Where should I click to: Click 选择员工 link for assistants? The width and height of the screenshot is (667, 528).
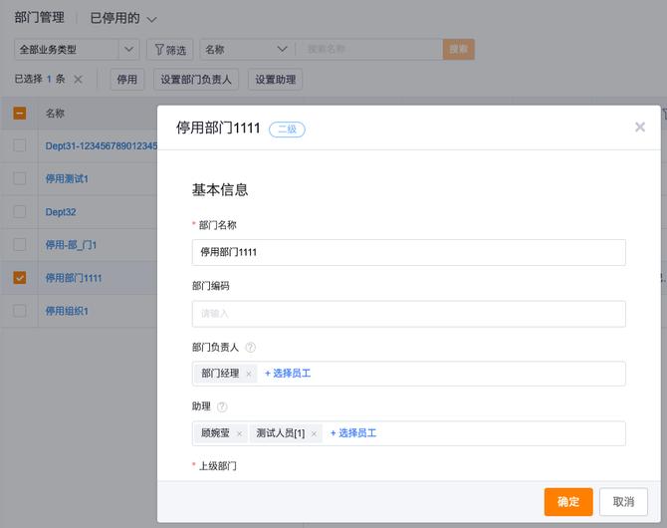click(353, 433)
